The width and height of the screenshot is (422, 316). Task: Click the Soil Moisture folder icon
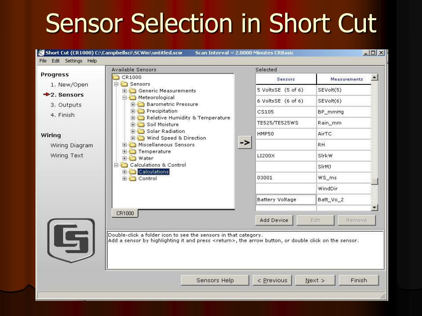tap(141, 124)
